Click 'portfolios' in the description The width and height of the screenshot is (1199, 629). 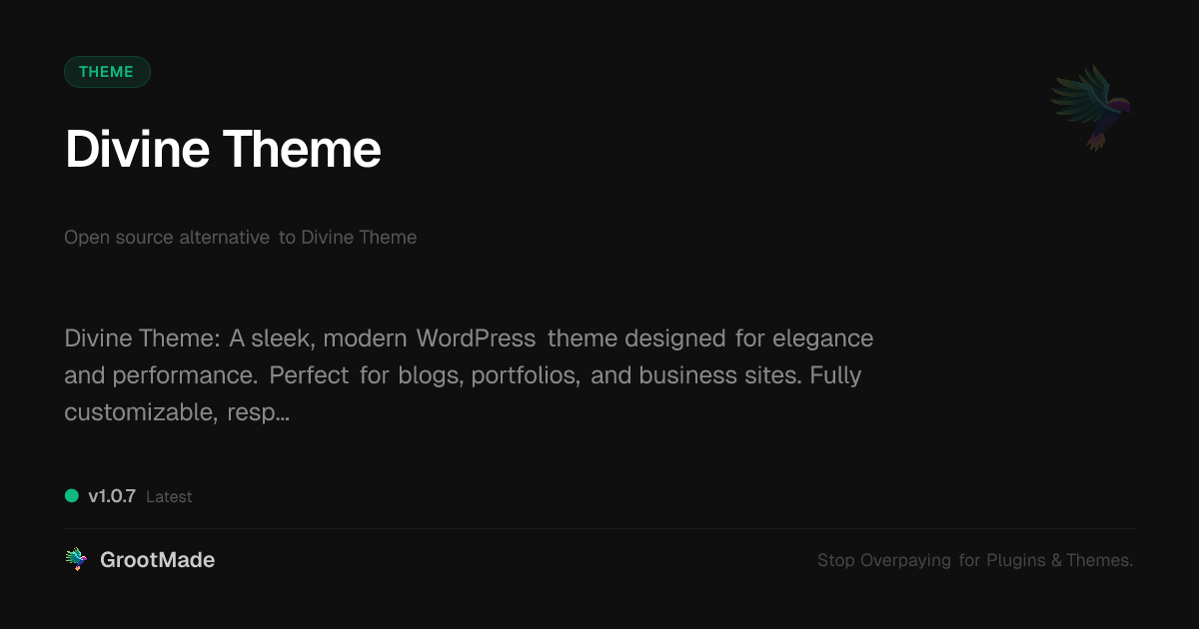point(525,375)
